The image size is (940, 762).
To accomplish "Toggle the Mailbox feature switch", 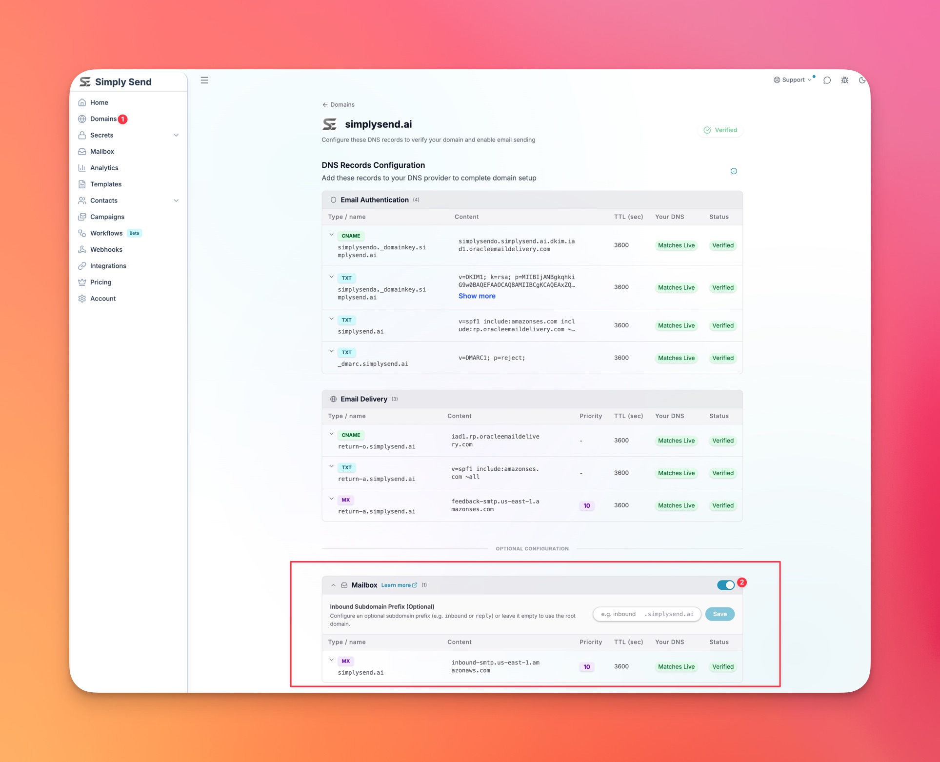I will tap(725, 585).
